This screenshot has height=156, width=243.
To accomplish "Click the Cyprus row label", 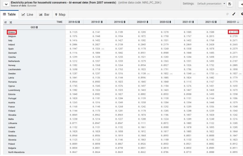I will coord(11,86).
